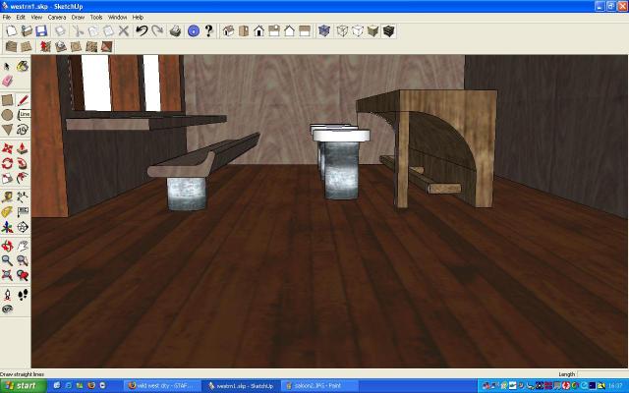Click the Undo arrow icon
Screen dimensions: 629x393
click(x=142, y=31)
